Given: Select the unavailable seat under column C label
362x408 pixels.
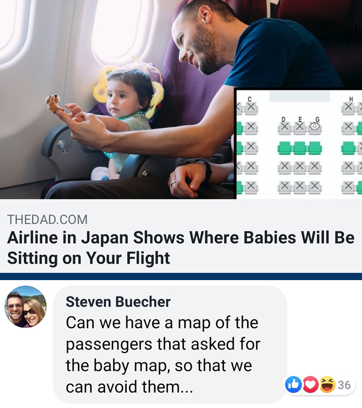Looking at the screenshot, I should [x=251, y=108].
